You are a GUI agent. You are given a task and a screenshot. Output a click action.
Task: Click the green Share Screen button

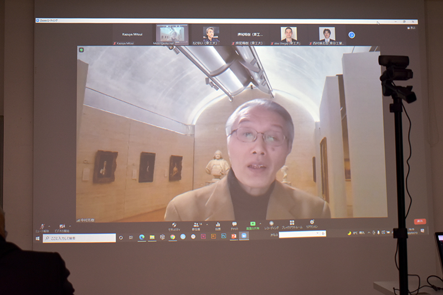click(253, 226)
